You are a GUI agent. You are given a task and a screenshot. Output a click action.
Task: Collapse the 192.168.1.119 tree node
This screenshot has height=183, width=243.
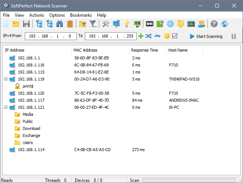click(6, 79)
